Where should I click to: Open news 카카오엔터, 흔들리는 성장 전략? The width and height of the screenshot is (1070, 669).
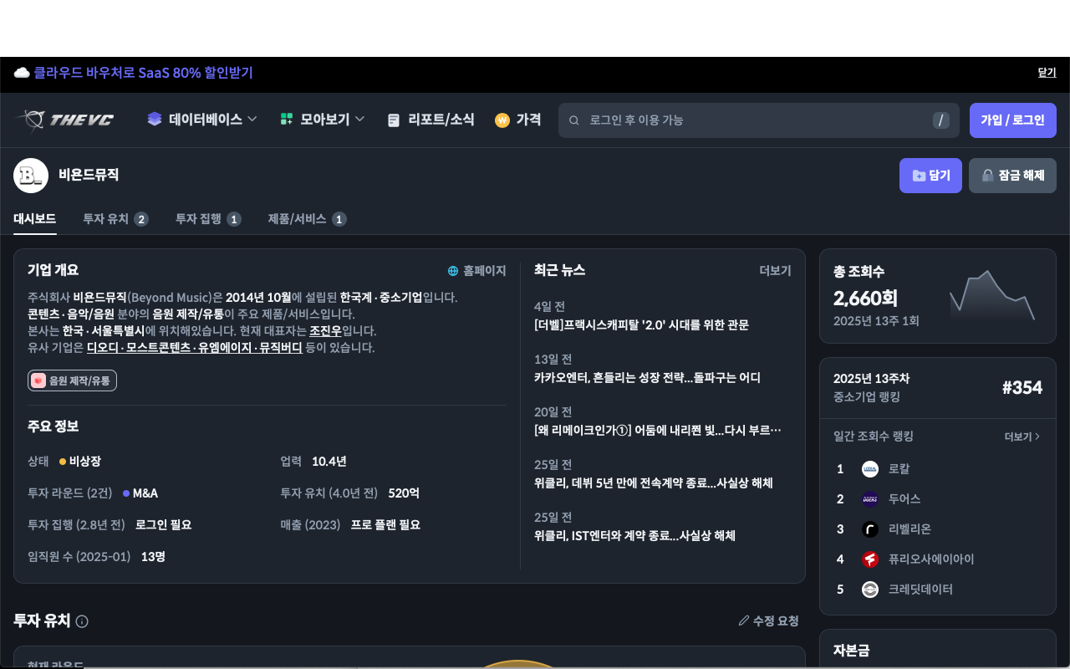[647, 377]
